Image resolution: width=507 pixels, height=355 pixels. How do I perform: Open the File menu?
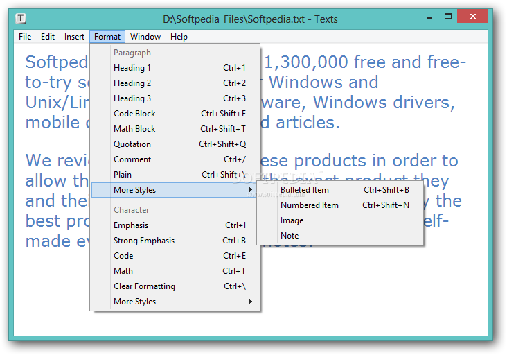[x=25, y=37]
